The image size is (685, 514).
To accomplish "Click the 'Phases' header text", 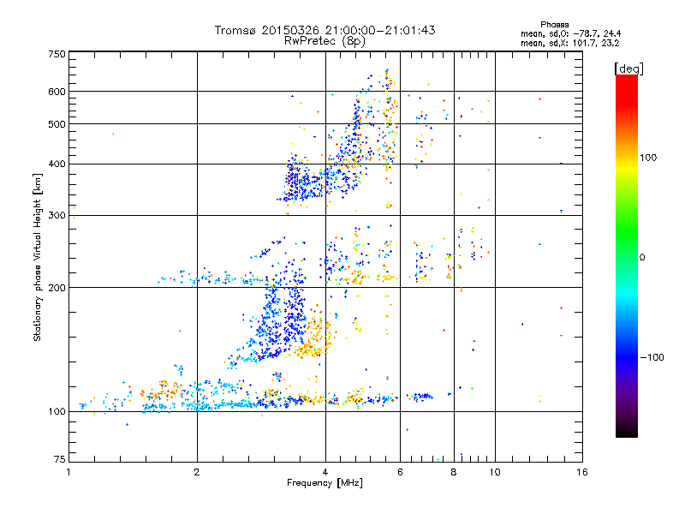I will point(554,25).
